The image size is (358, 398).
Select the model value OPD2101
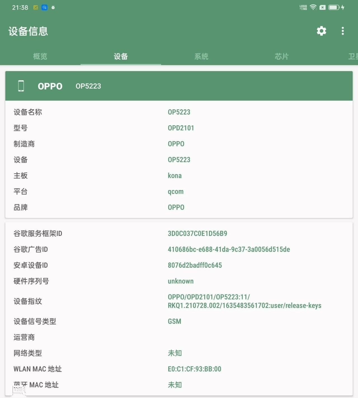tap(181, 128)
